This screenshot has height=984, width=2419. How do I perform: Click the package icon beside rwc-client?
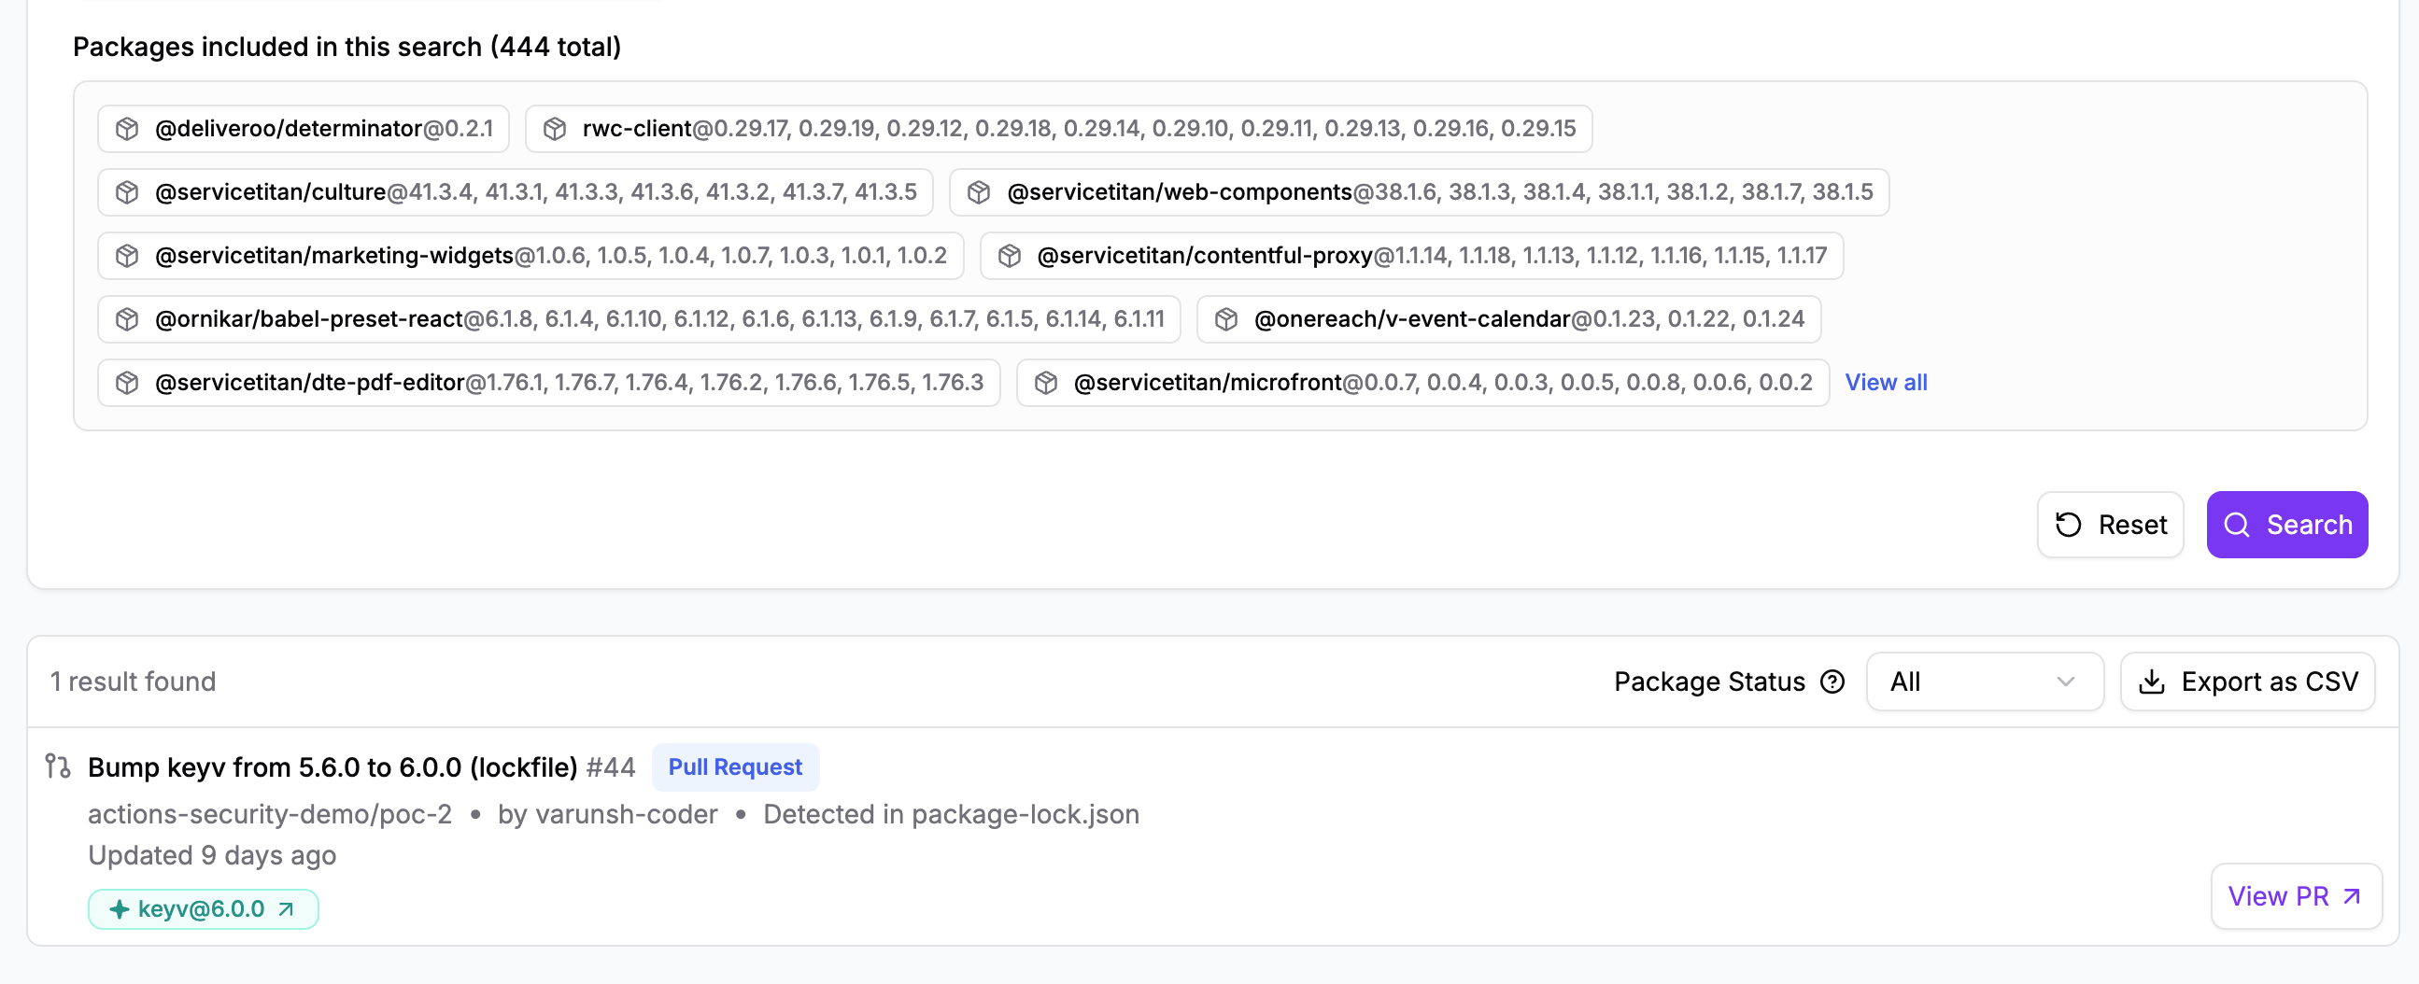(x=555, y=129)
